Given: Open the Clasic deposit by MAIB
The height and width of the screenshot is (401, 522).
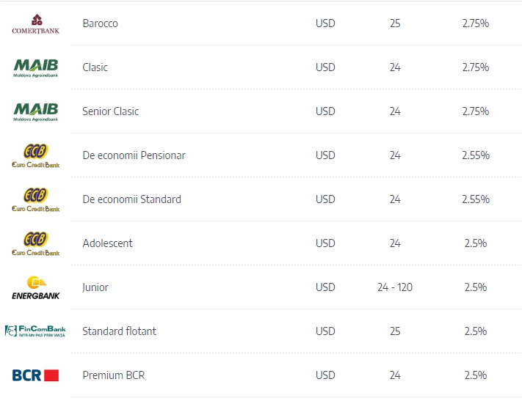Looking at the screenshot, I should point(95,67).
